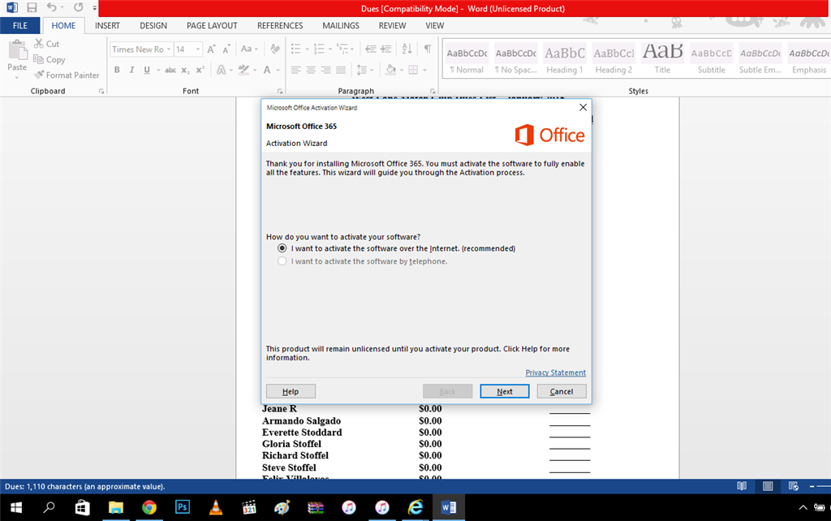Click Clear All Formatting icon
Image resolution: width=831 pixels, height=521 pixels.
click(x=274, y=49)
